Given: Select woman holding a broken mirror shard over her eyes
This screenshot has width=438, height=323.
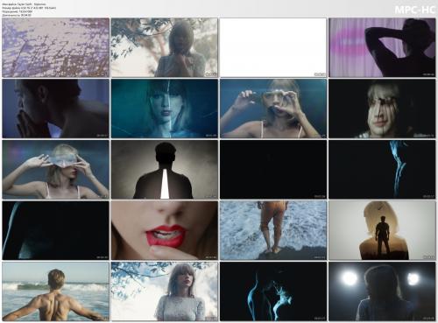Looking at the screenshot, I should tap(273, 109).
